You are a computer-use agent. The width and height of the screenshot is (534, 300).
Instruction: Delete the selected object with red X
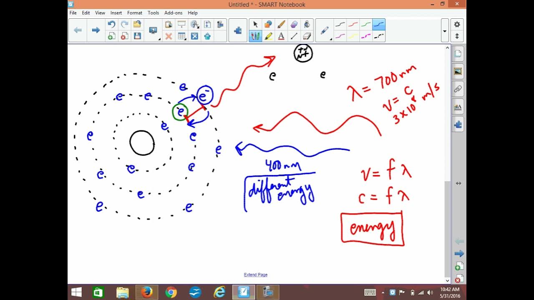tap(169, 36)
